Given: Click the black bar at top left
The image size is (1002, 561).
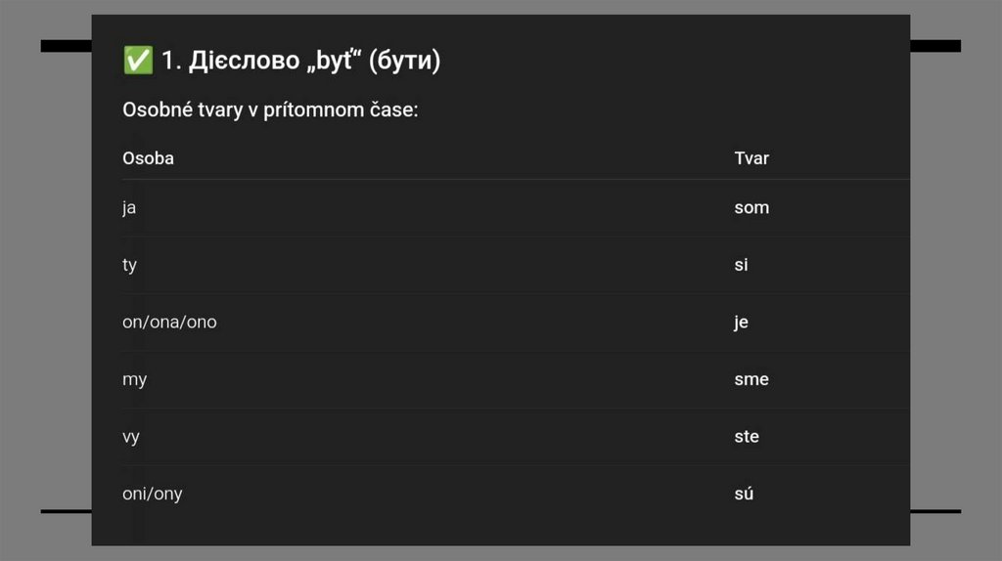Looking at the screenshot, I should click(66, 46).
